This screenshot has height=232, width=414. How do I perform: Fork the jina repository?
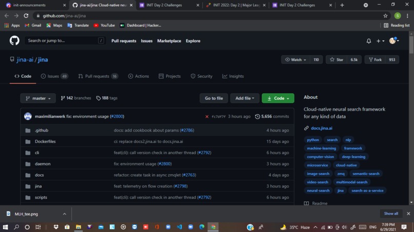(x=375, y=60)
